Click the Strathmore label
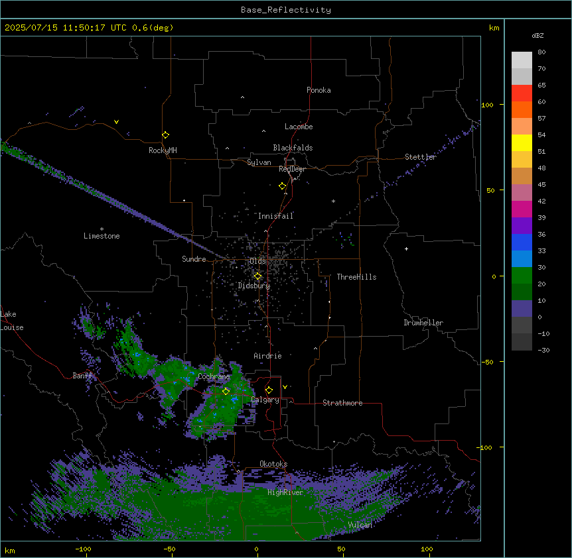 (342, 403)
